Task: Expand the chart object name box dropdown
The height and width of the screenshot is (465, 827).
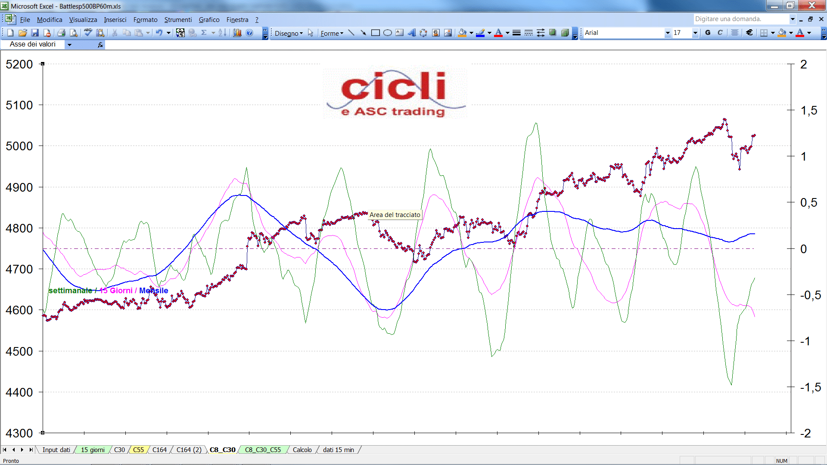Action: [69, 44]
